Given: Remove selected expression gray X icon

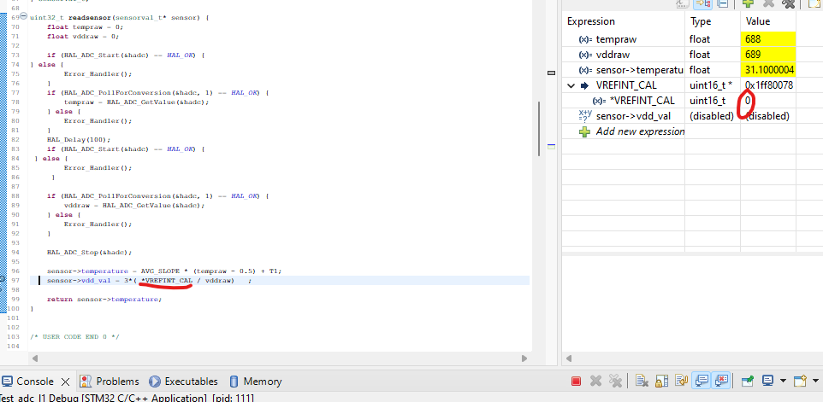Looking at the screenshot, I should (x=768, y=3).
